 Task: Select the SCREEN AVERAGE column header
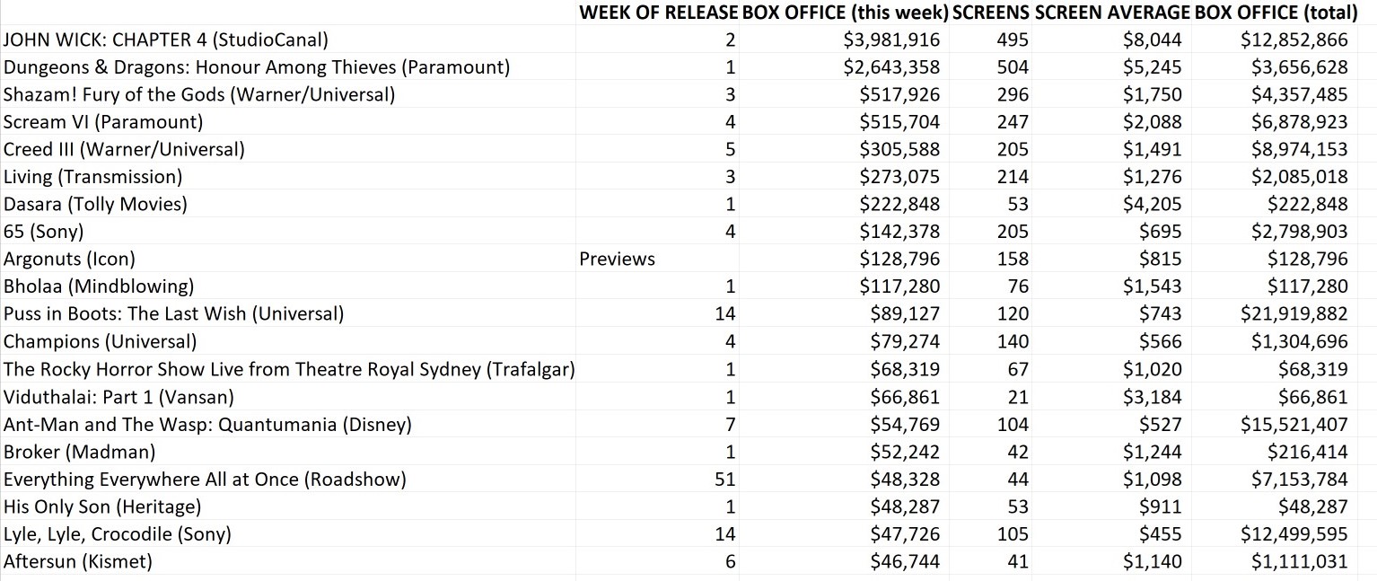(1112, 12)
